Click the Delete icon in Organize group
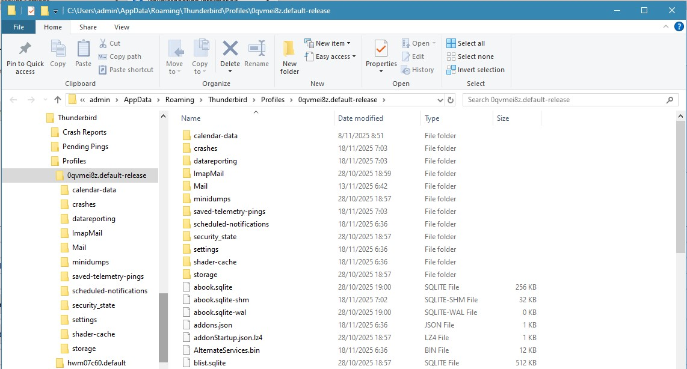Screen dimensions: 687x369 230,49
